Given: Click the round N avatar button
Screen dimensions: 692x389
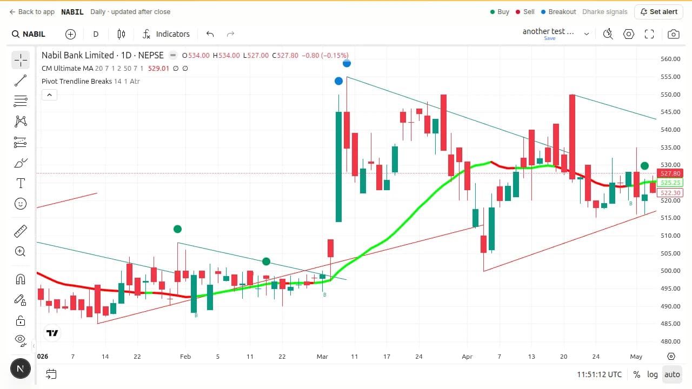Looking at the screenshot, I should 21,369.
